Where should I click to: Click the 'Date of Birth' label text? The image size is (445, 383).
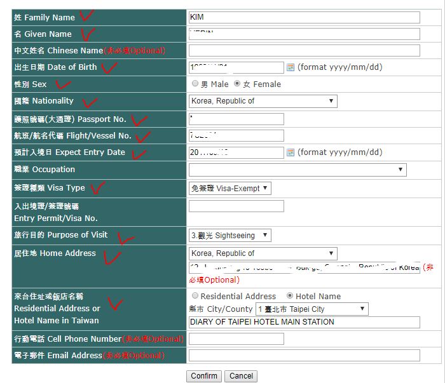tap(72, 67)
